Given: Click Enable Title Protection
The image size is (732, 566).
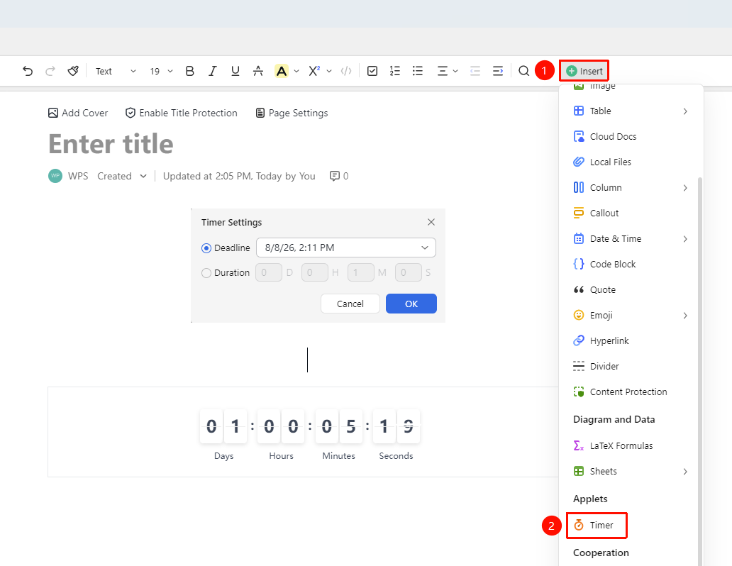Looking at the screenshot, I should 181,113.
